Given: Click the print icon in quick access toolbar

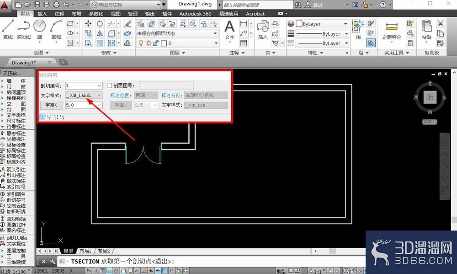Looking at the screenshot, I should pos(56,5).
